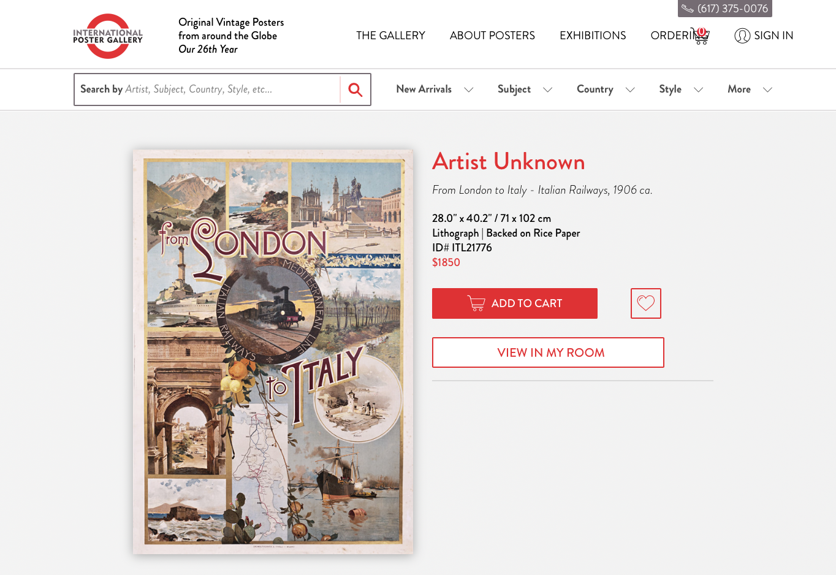
Task: Click the (617) 375-0076 phone number
Action: [732, 9]
